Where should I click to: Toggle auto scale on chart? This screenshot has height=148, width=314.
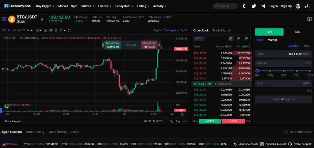click(x=185, y=121)
